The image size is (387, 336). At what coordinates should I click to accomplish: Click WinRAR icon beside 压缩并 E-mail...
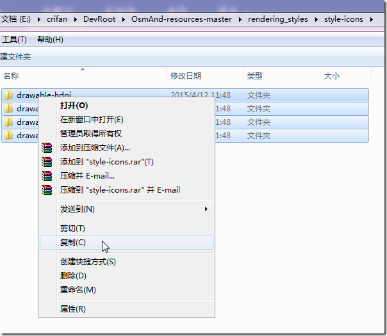tap(47, 176)
